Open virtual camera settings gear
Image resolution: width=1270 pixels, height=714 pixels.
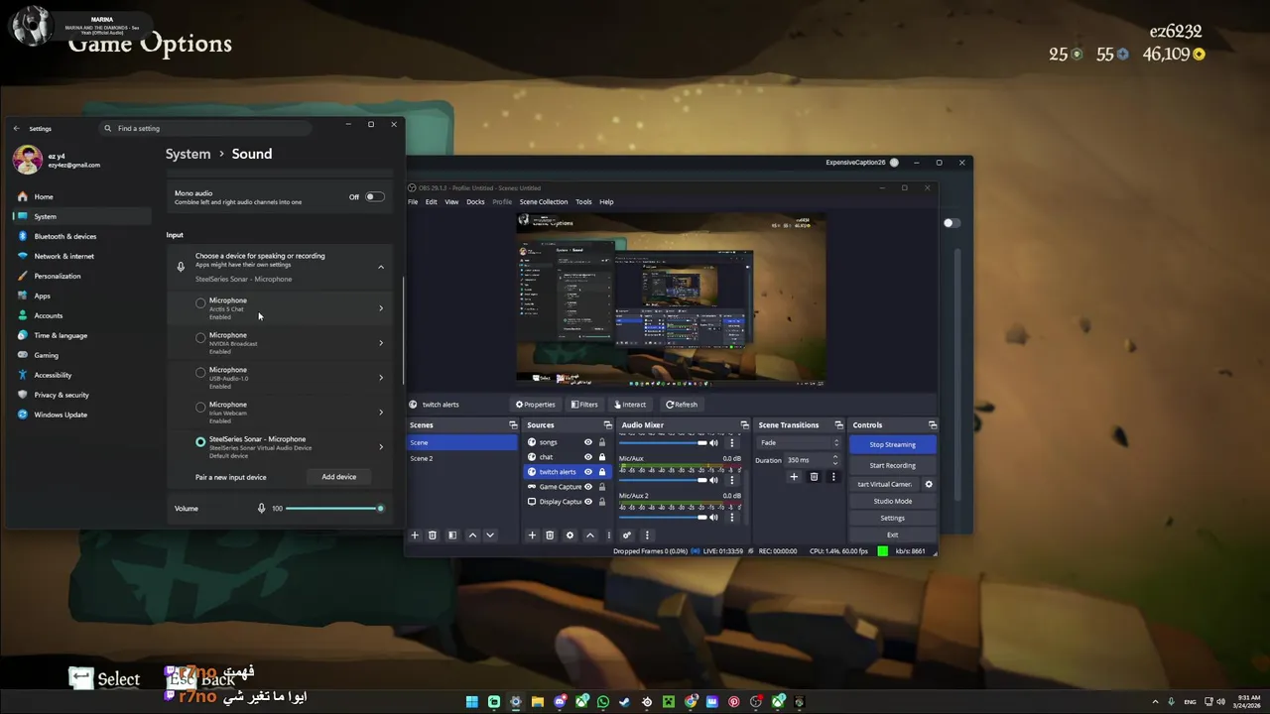(x=929, y=485)
